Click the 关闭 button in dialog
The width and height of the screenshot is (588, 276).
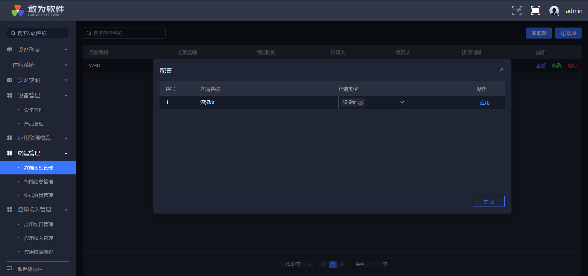coord(488,201)
